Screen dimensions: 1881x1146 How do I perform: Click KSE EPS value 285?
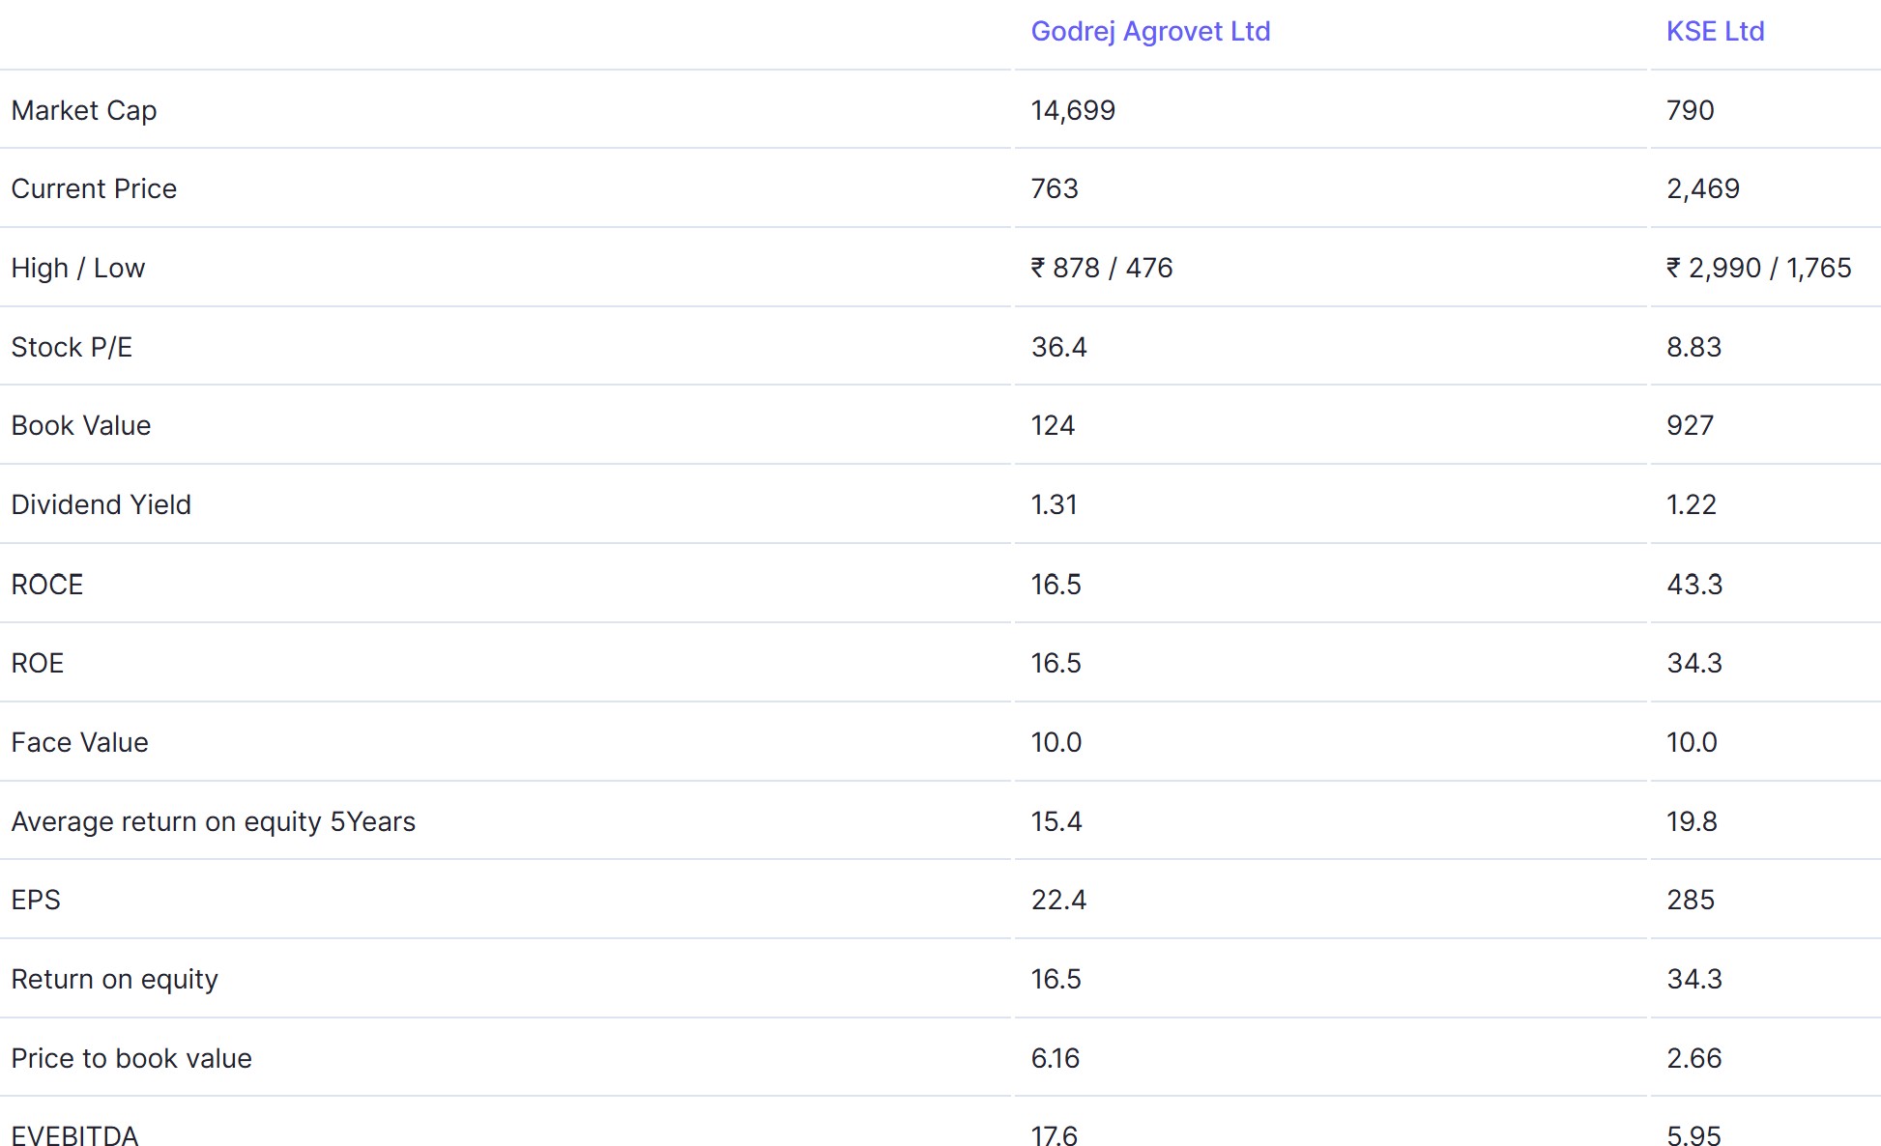point(1690,900)
